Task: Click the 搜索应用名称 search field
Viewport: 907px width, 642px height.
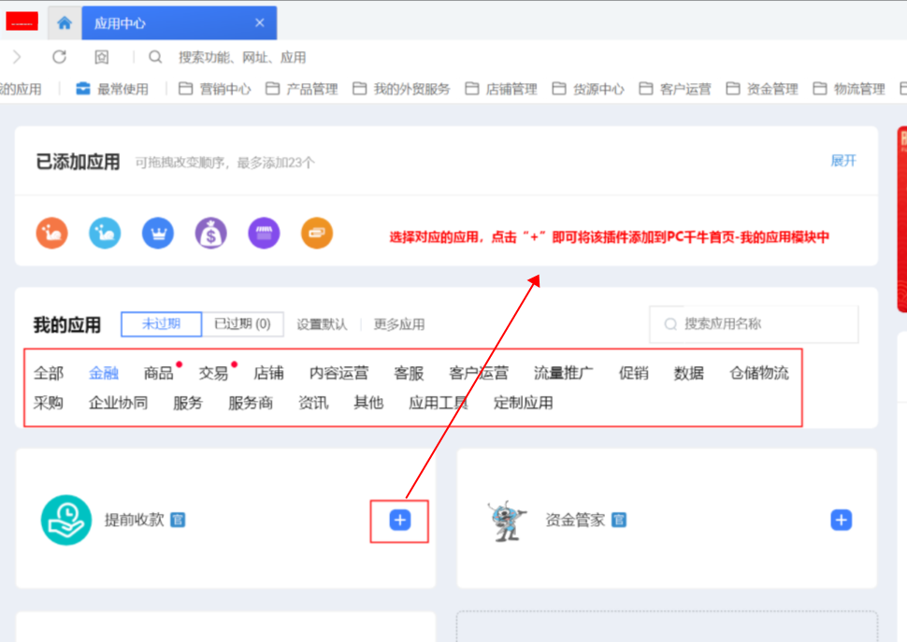Action: click(762, 324)
